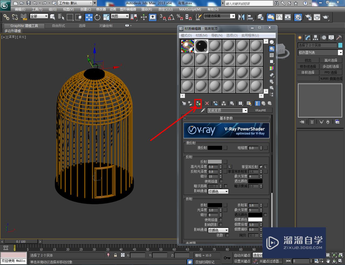This screenshot has height=265, width=345.
Task: Click 面片选择 modifier button
Action: tap(331, 60)
